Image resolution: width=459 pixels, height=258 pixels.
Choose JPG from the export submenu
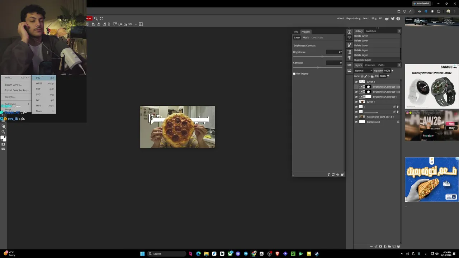click(44, 78)
